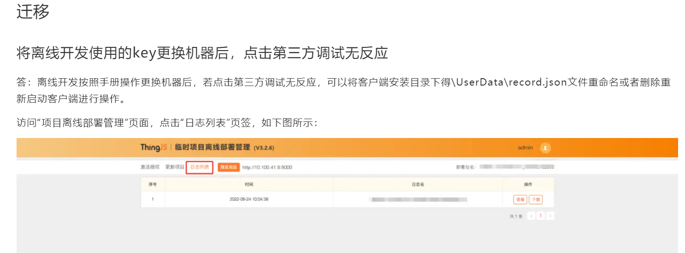The width and height of the screenshot is (685, 253).
Task: Switch to the 日志列表 tab
Action: (x=200, y=167)
